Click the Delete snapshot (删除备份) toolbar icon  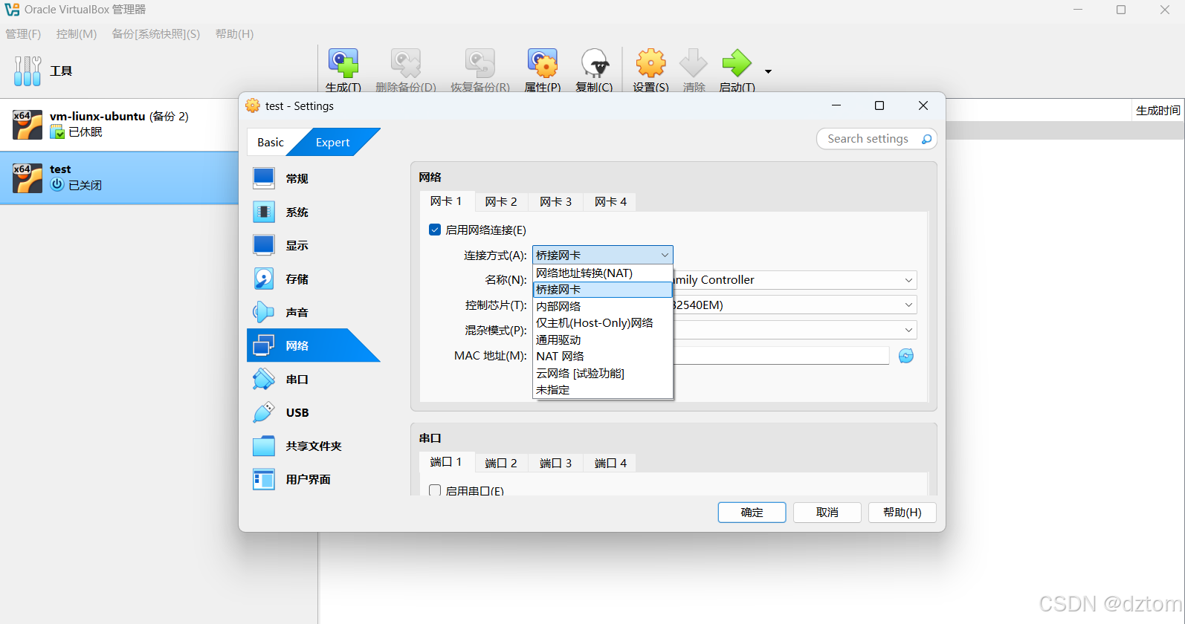point(406,63)
